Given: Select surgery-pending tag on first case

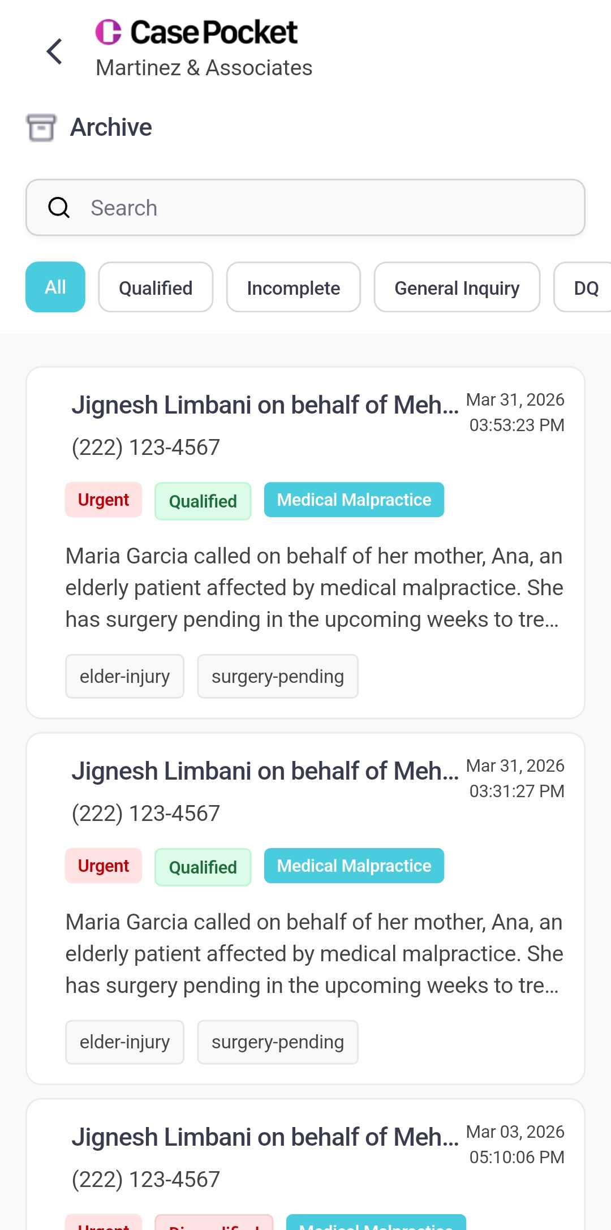Looking at the screenshot, I should click(278, 677).
